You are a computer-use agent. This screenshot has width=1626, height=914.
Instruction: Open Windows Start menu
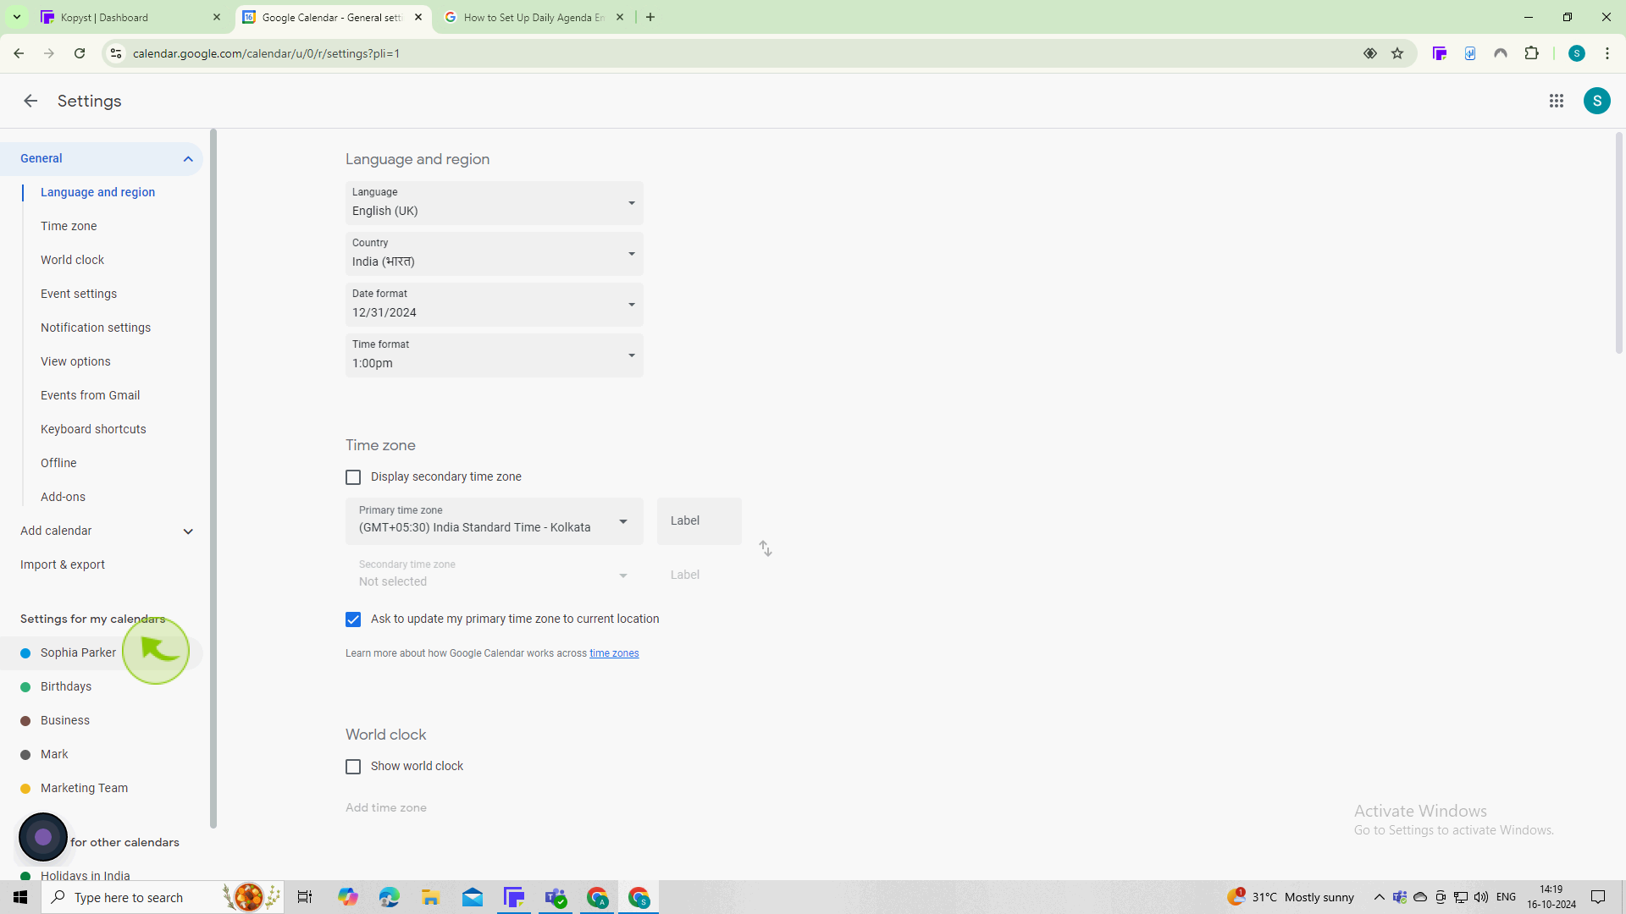tap(20, 897)
